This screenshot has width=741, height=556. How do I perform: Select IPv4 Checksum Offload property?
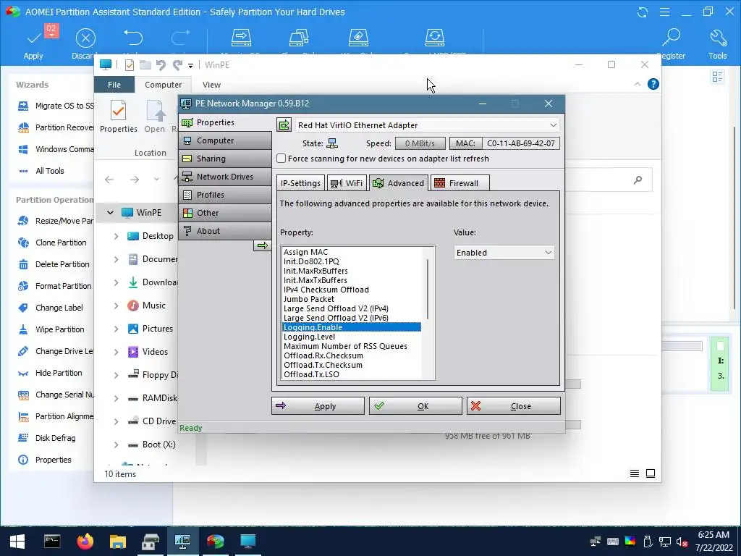tap(326, 290)
